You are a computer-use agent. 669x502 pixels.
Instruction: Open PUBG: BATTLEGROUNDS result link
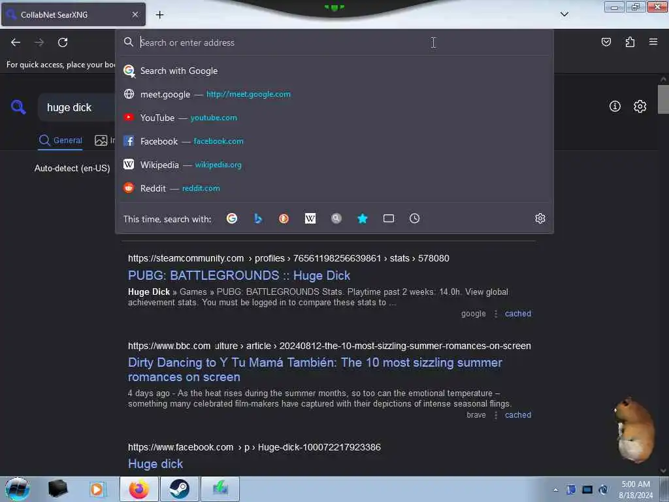[239, 276]
